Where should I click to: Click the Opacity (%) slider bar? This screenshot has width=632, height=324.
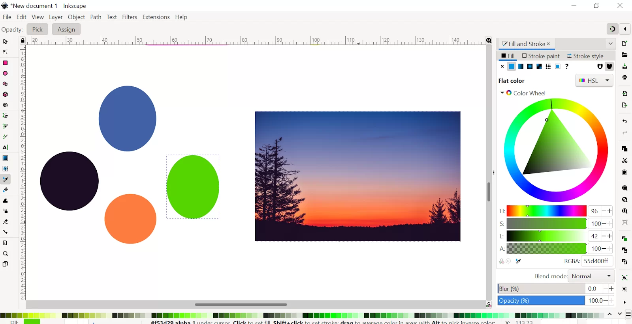point(541,300)
